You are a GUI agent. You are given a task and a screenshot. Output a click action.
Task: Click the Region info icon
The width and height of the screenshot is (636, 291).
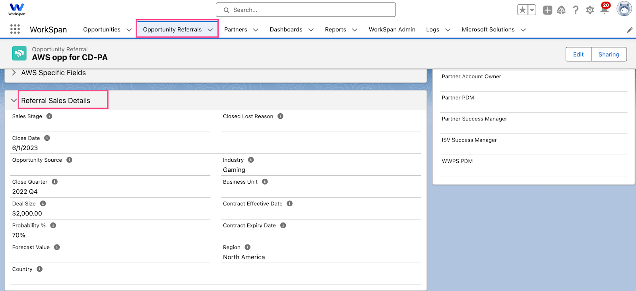tap(247, 247)
